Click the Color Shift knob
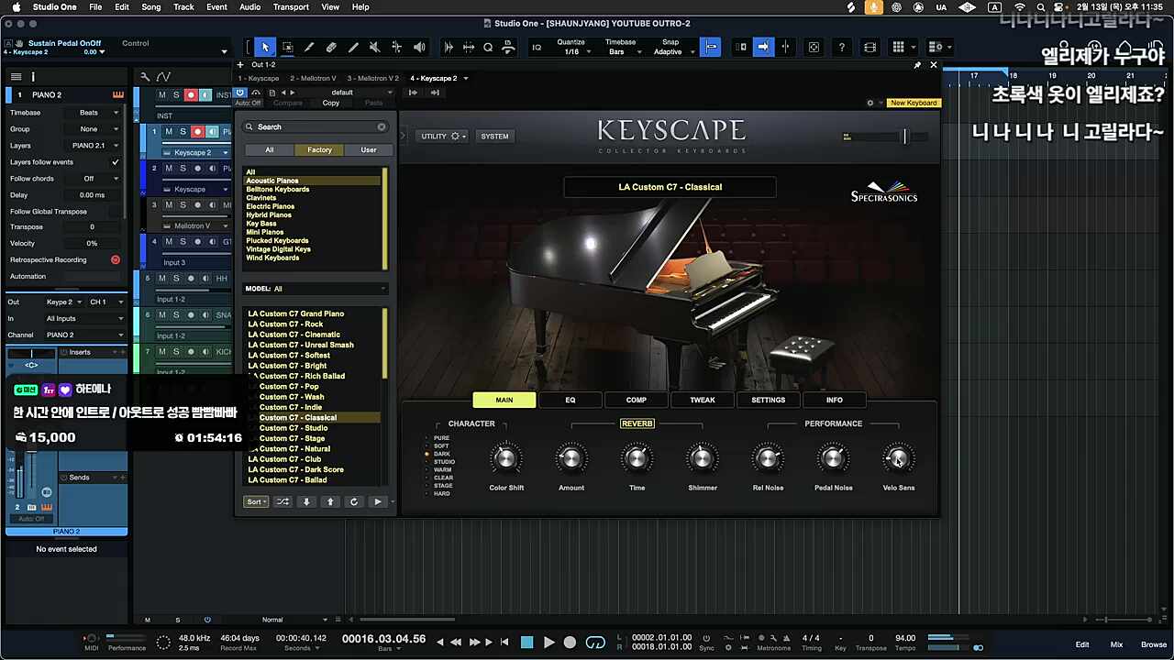This screenshot has width=1174, height=660. coord(505,458)
